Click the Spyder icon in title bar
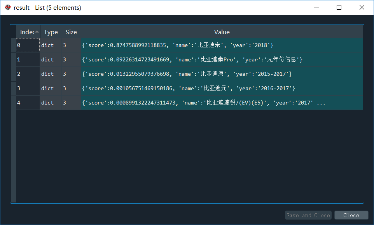 tap(8, 7)
